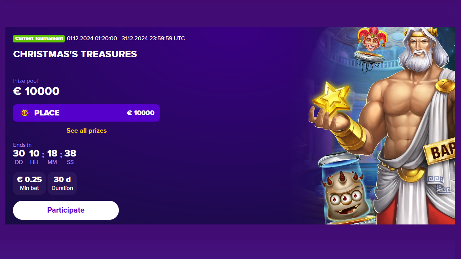This screenshot has height=259, width=461.
Task: Select the 30 d Duration chip
Action: pyautogui.click(x=62, y=183)
